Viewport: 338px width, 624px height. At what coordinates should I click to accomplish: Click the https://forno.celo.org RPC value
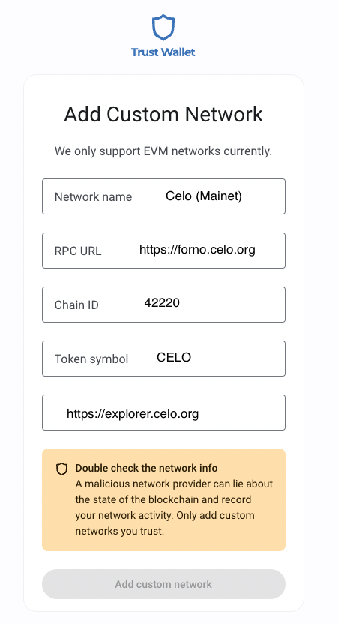pos(197,250)
